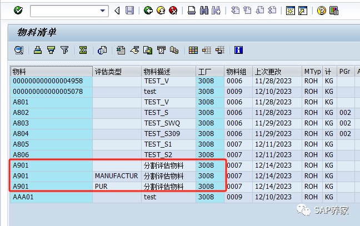Click the Previous Page icon

[x=247, y=11]
